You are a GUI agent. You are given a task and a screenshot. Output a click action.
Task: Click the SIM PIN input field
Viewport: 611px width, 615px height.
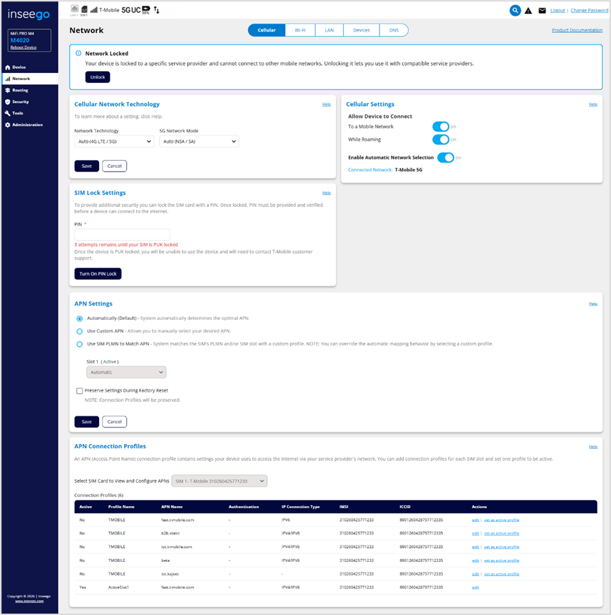coord(122,234)
